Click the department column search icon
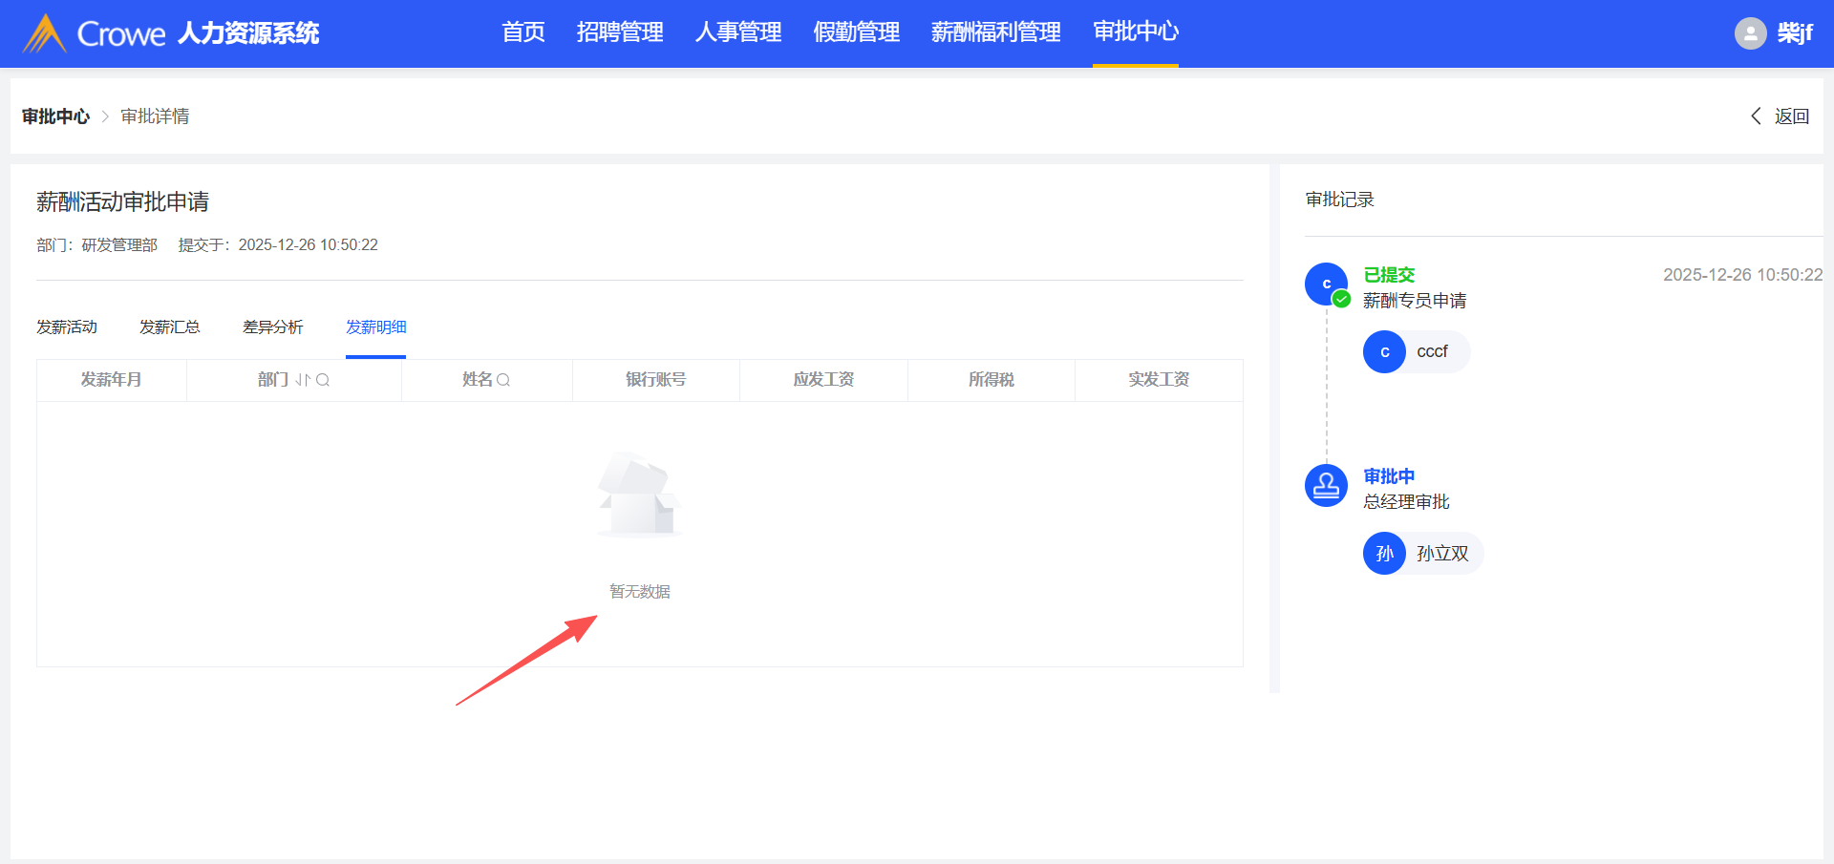The image size is (1834, 864). coord(323,380)
